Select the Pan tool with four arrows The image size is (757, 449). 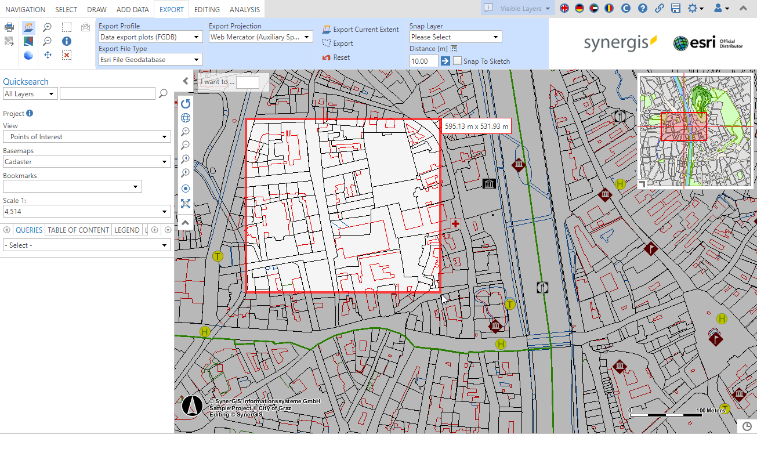47,55
